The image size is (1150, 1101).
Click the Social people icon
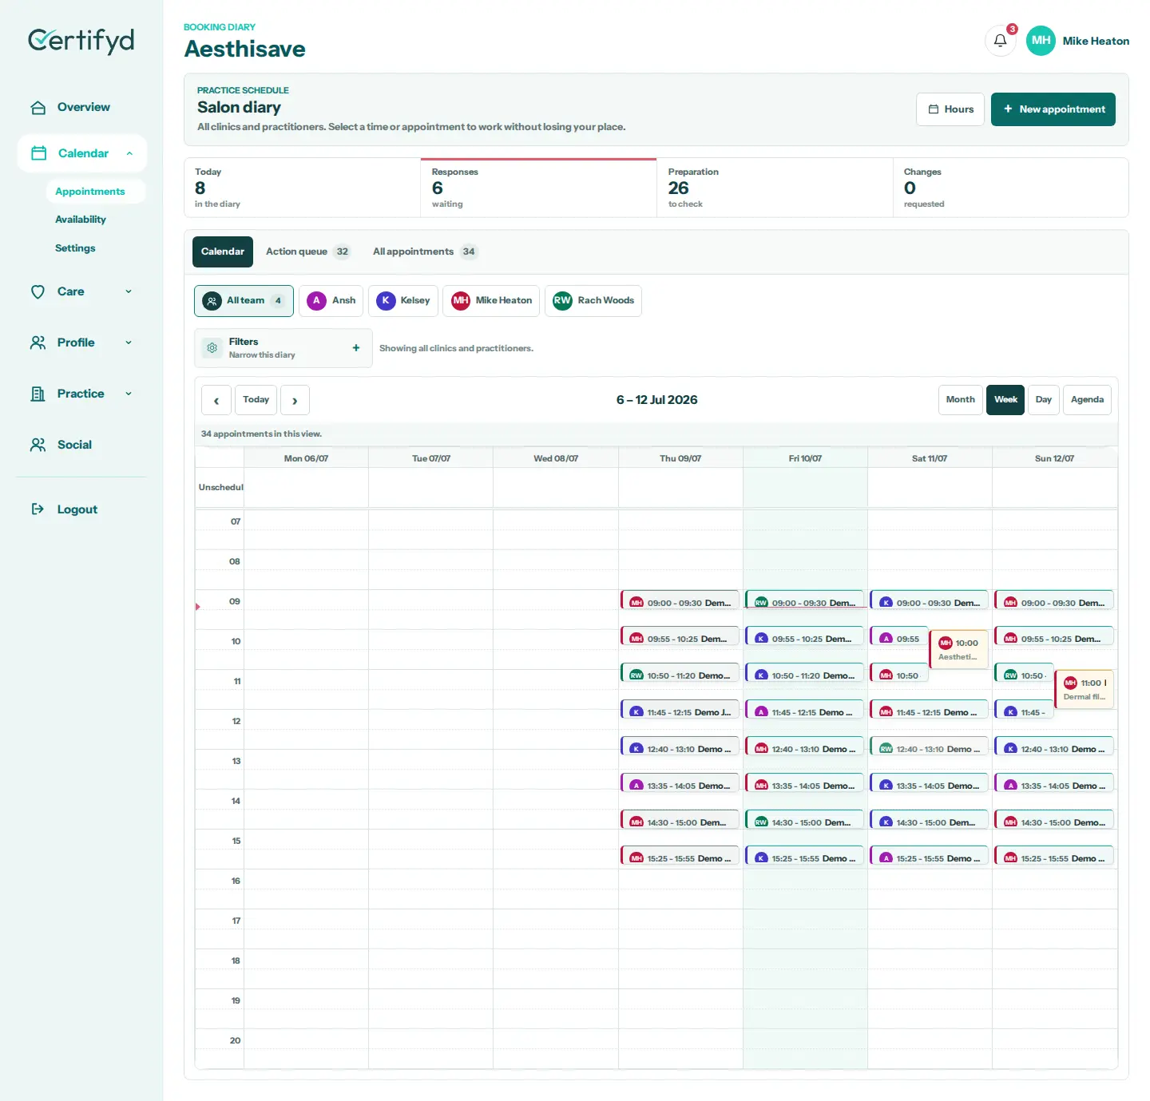coord(38,446)
